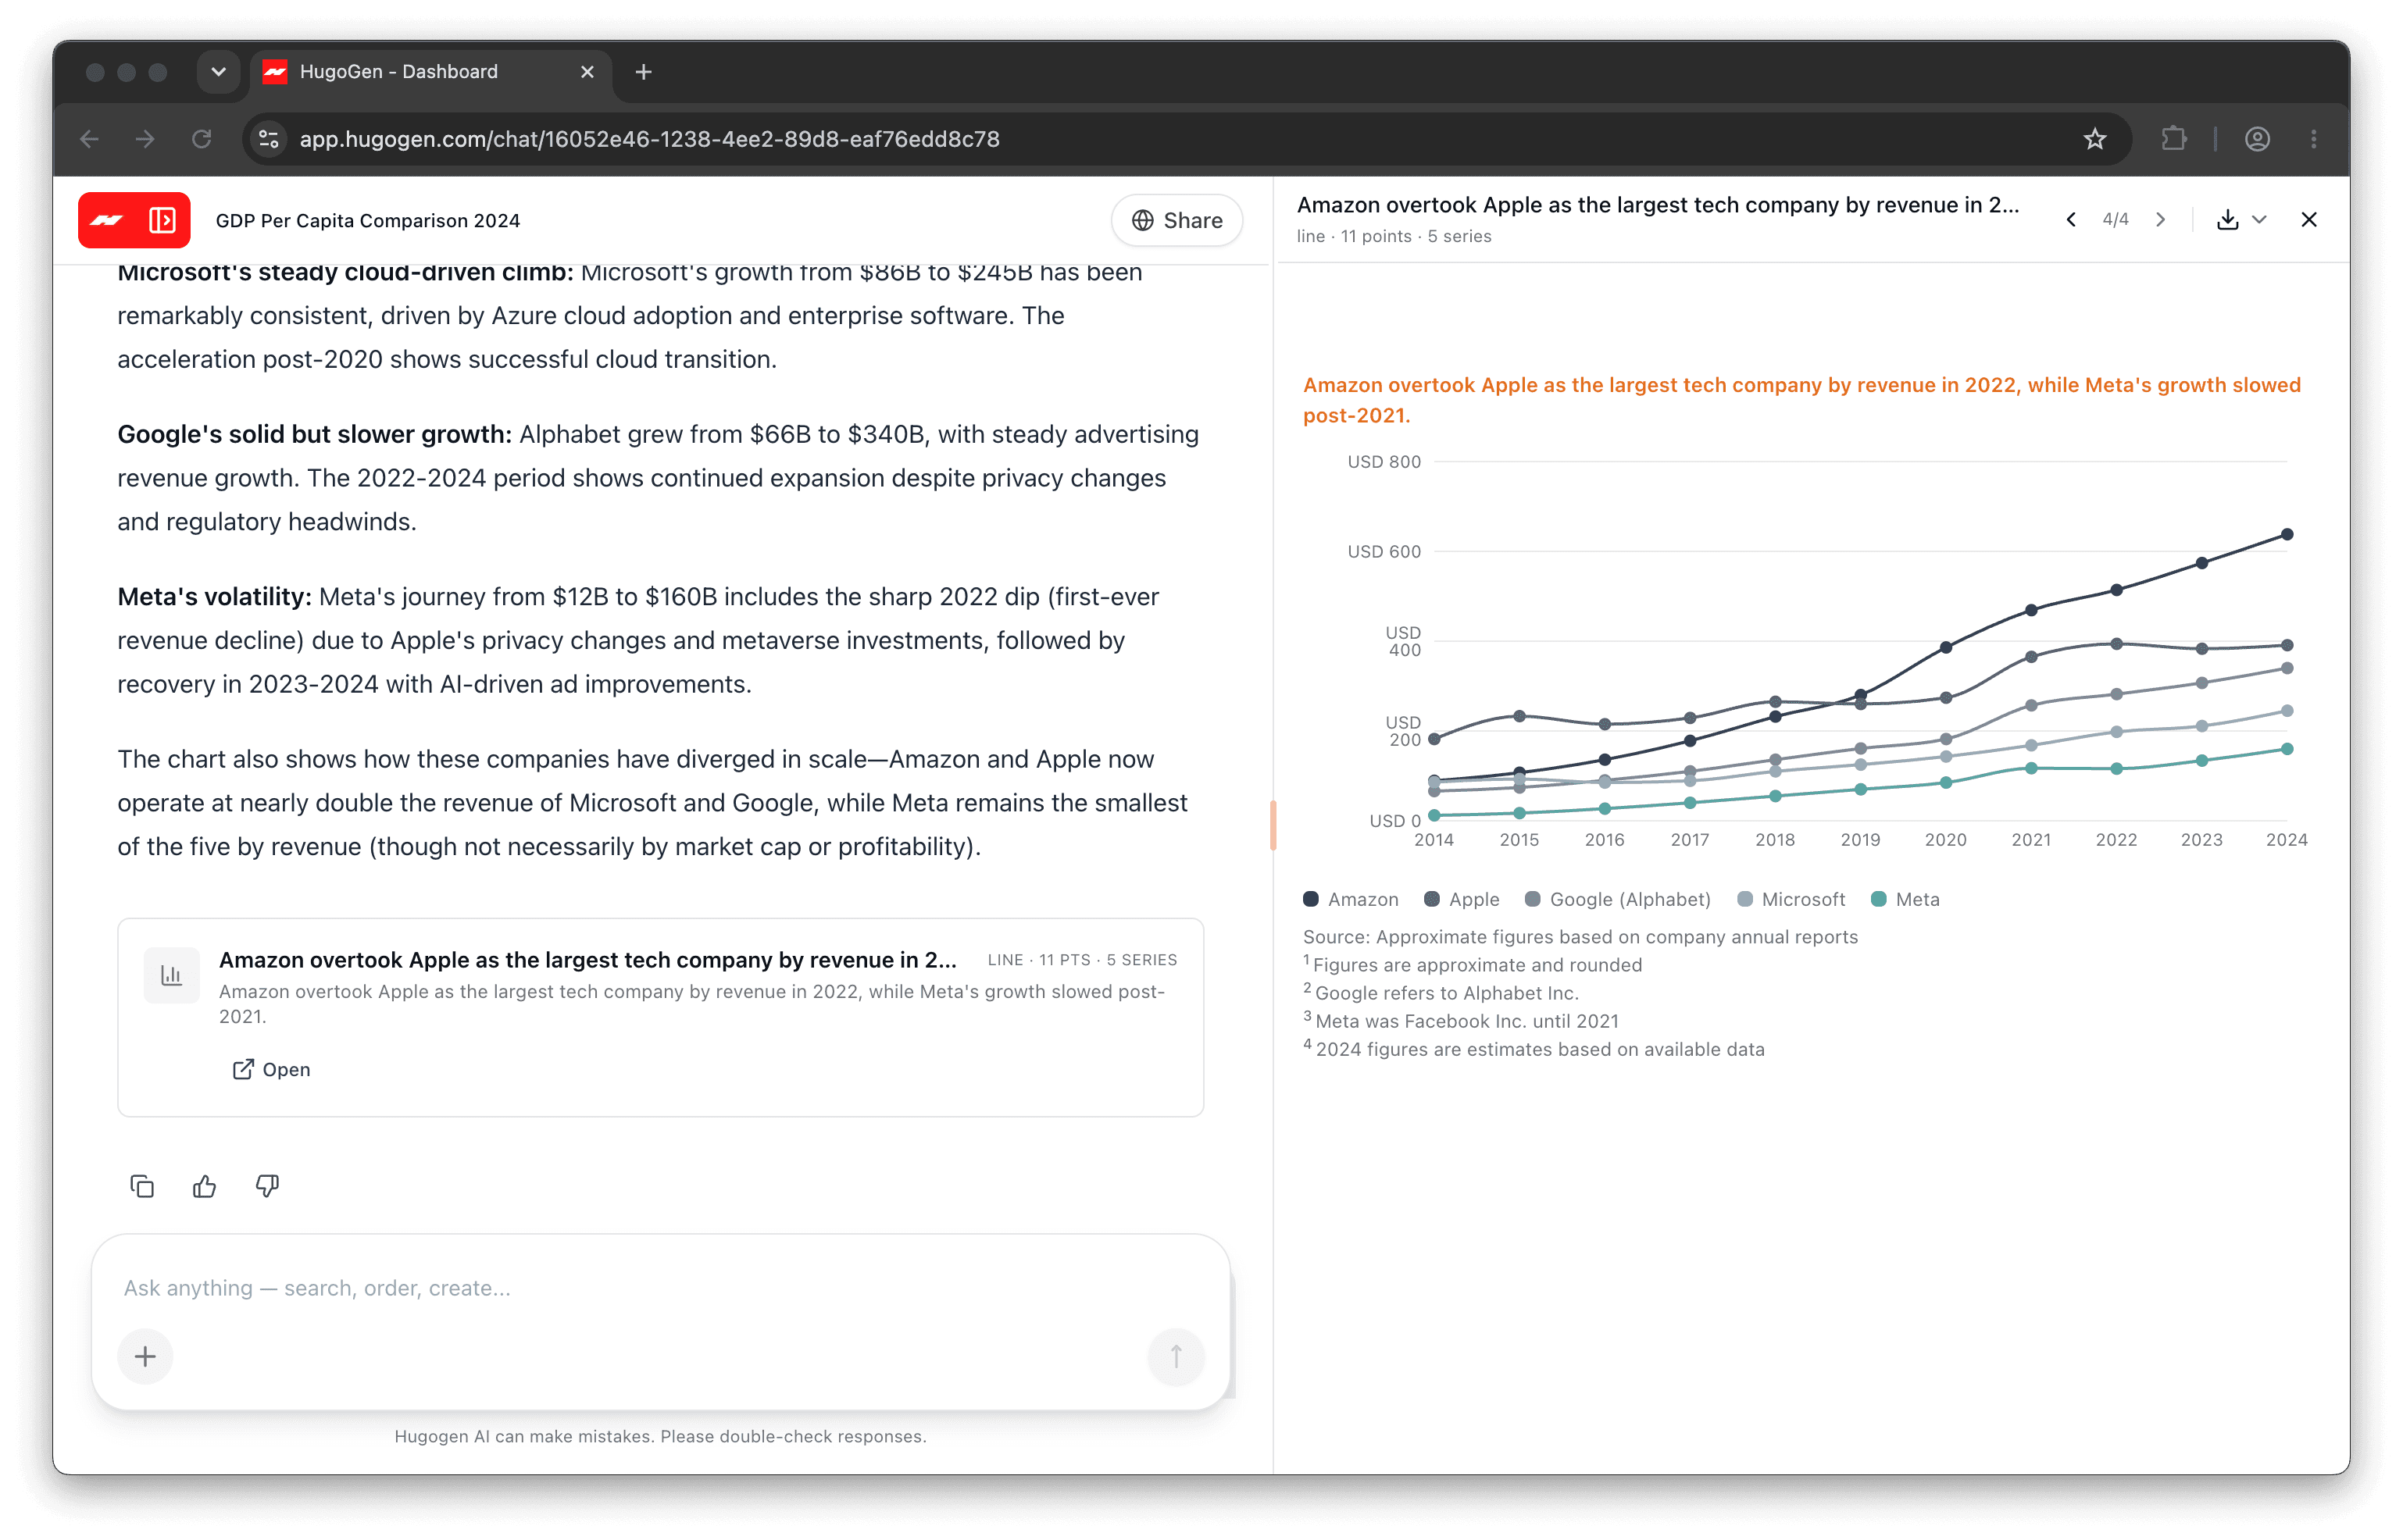
Task: Click the Ask anything input field
Action: pyautogui.click(x=660, y=1288)
